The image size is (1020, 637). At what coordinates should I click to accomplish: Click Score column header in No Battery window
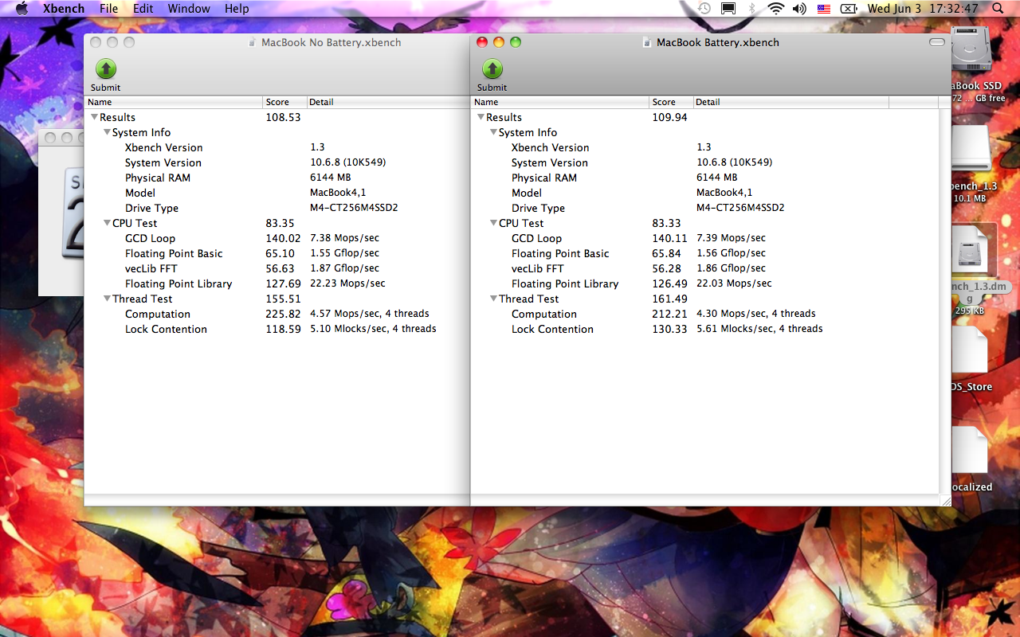[284, 102]
